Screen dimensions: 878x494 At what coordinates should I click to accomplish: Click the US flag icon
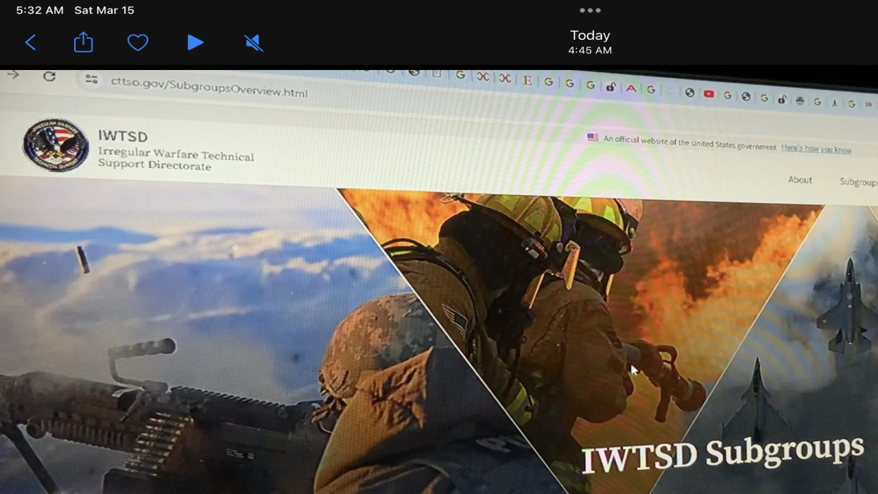[x=593, y=137]
